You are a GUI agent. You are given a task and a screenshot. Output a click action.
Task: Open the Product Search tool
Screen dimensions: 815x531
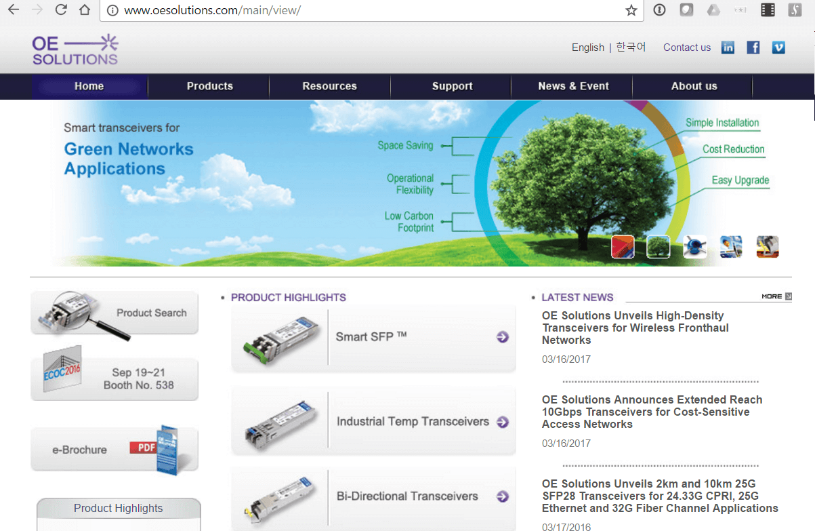[114, 313]
